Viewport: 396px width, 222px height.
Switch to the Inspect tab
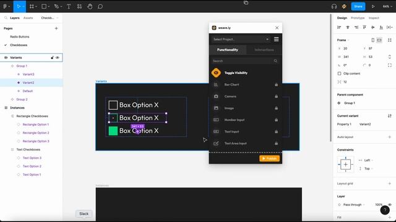pos(374,18)
